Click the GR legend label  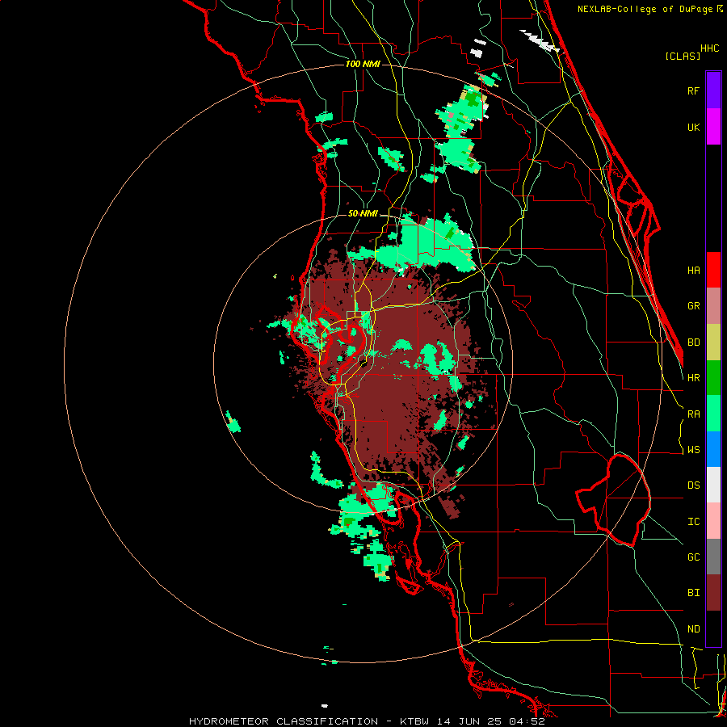point(694,306)
